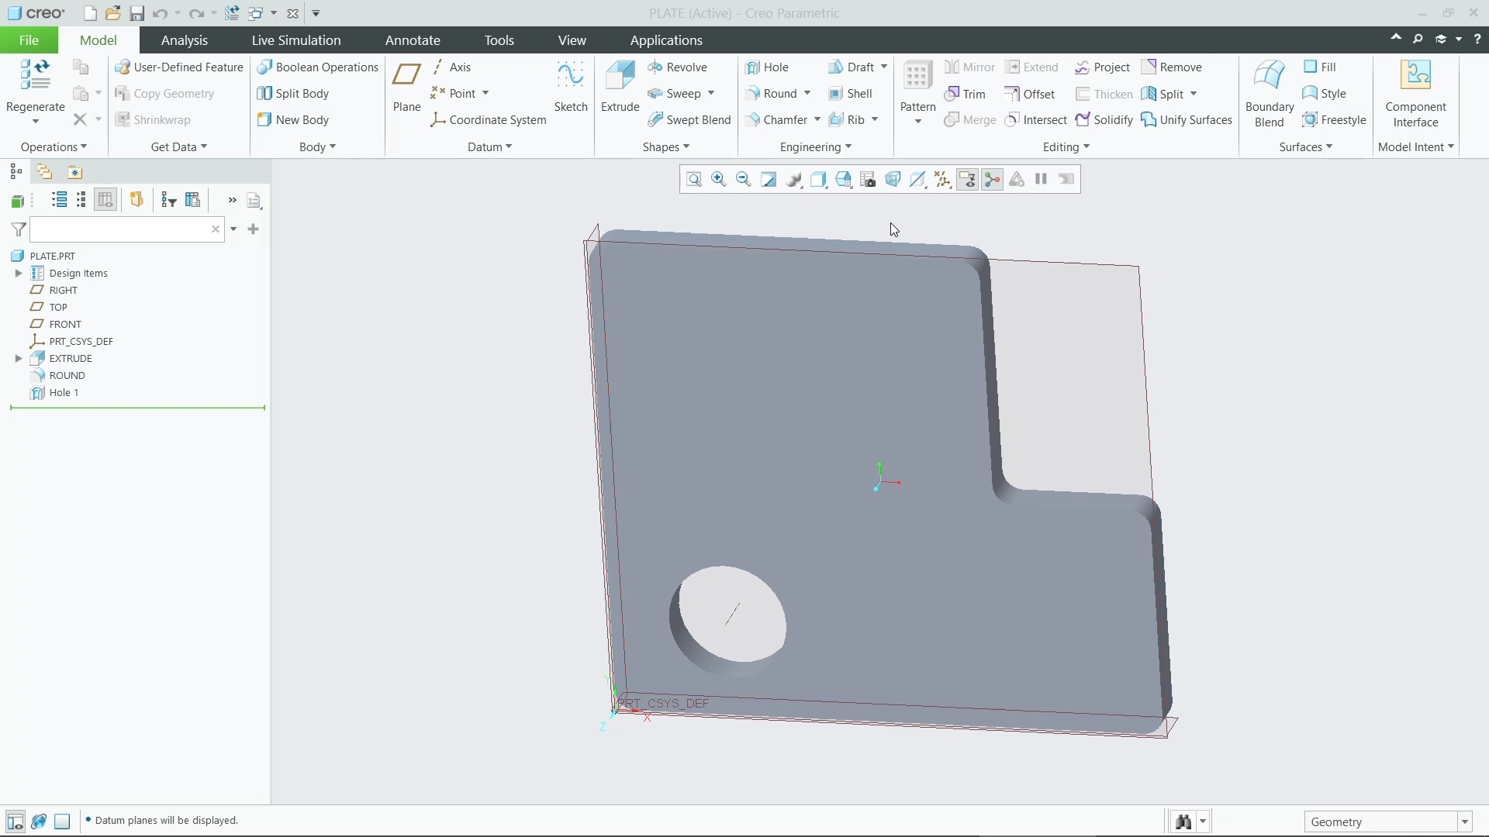Viewport: 1489px width, 837px height.
Task: Click the Zoom In magnifier icon
Action: click(719, 180)
